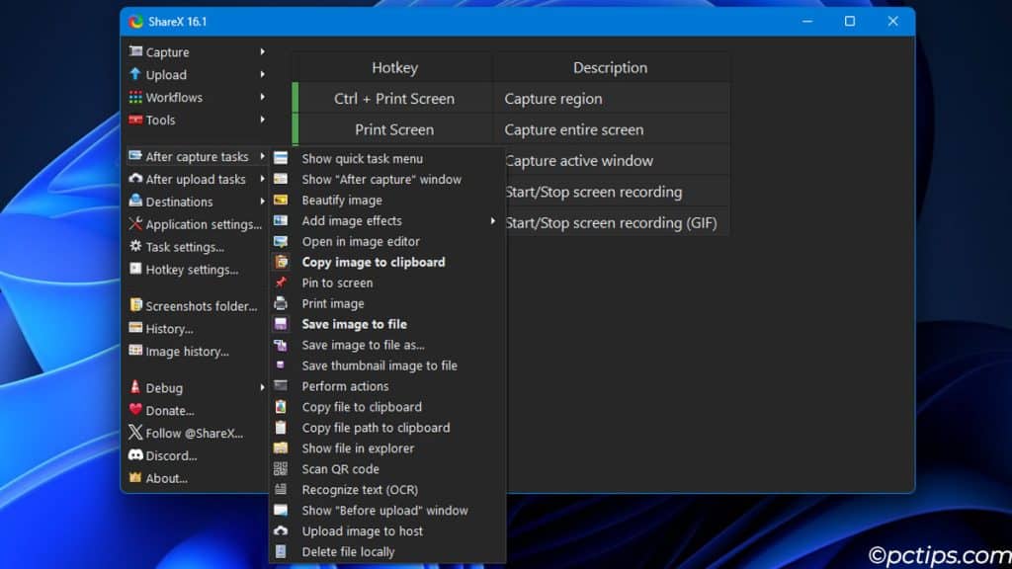Click the Tools toolbox icon
1012x569 pixels.
[135, 120]
